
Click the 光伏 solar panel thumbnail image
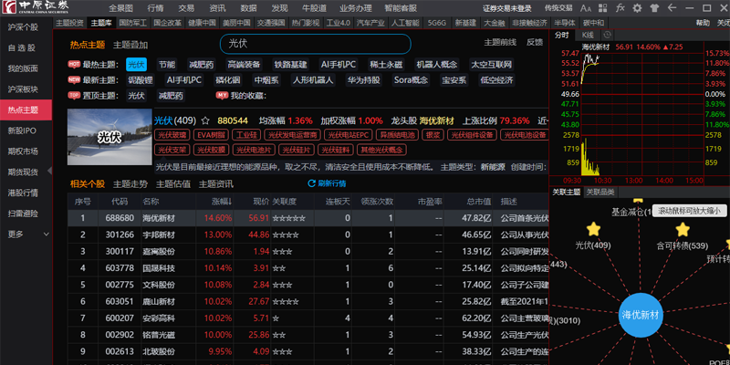(x=109, y=137)
